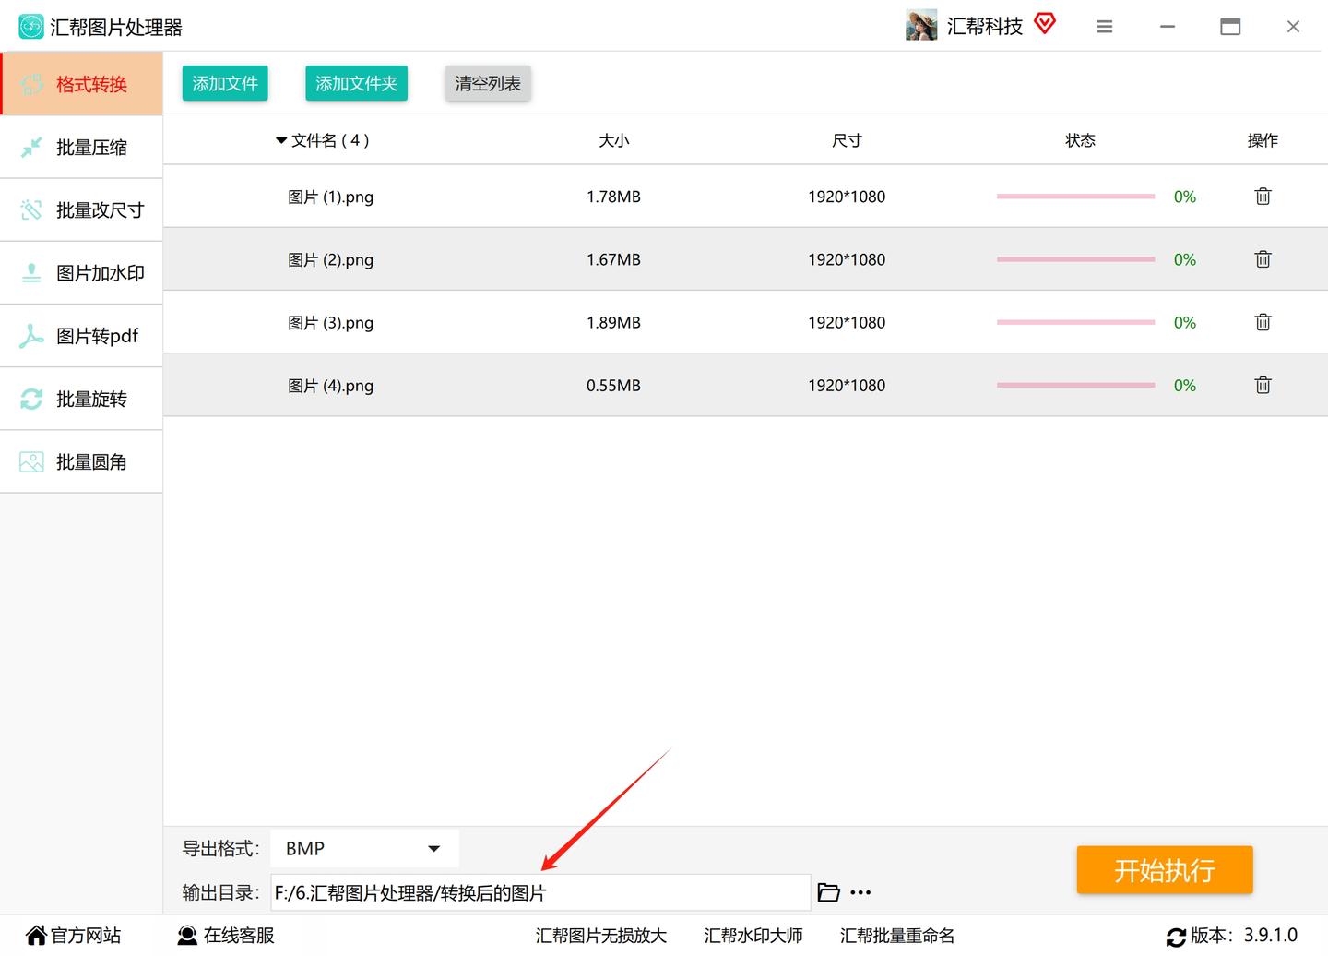Open the folder browser beside output directory

[828, 891]
